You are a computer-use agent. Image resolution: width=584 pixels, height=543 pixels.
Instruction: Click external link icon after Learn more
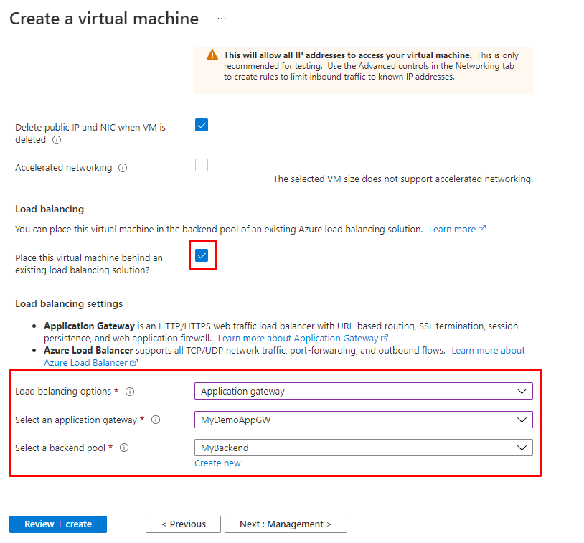click(x=482, y=230)
